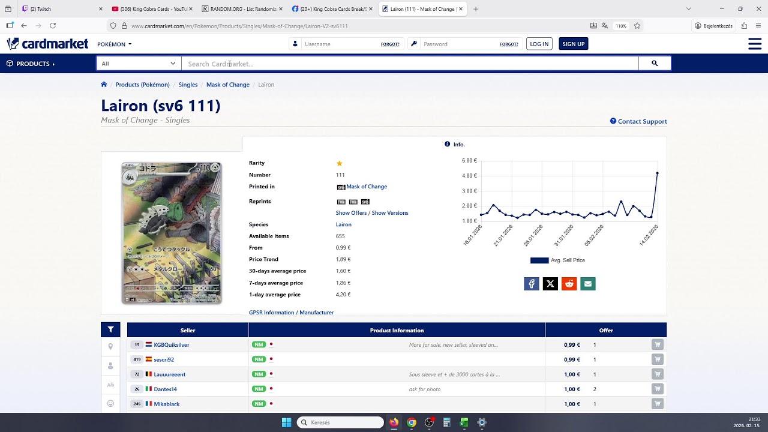768x432 pixels.
Task: Expand the PRODUCTS menu
Action: click(30, 64)
